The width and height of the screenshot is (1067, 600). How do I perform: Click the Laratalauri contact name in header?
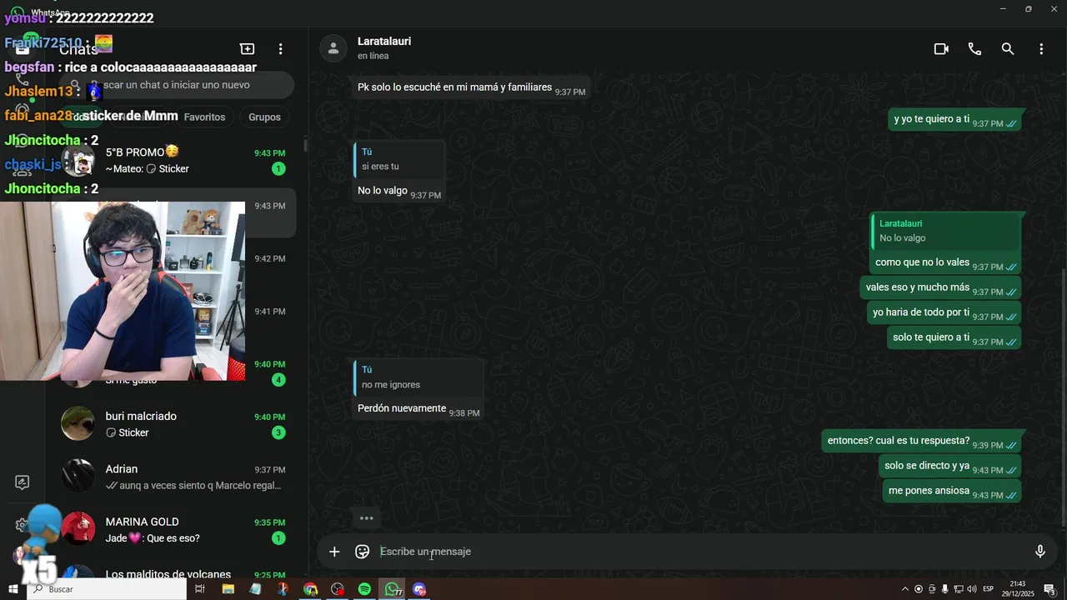coord(384,41)
